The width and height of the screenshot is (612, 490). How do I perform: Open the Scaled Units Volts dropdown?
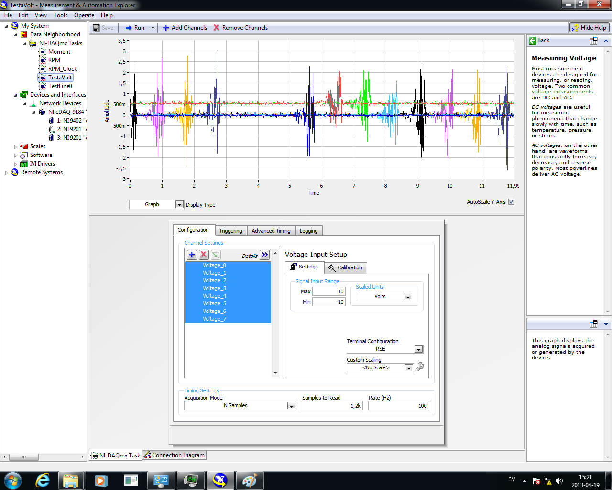[x=408, y=297]
